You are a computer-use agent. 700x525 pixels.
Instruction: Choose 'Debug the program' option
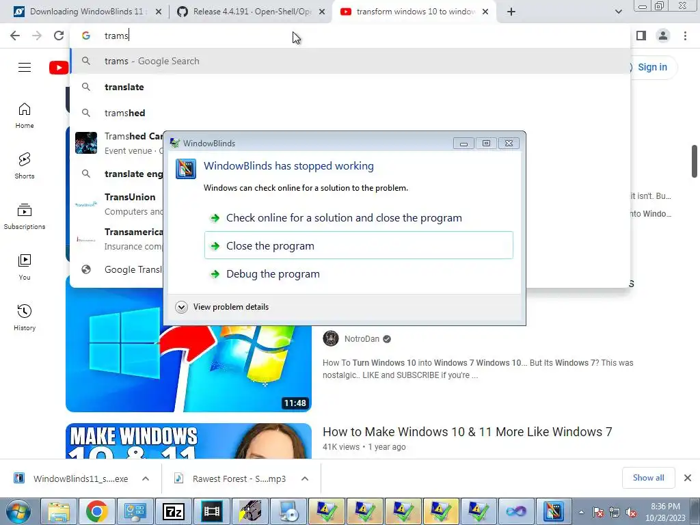358,273
